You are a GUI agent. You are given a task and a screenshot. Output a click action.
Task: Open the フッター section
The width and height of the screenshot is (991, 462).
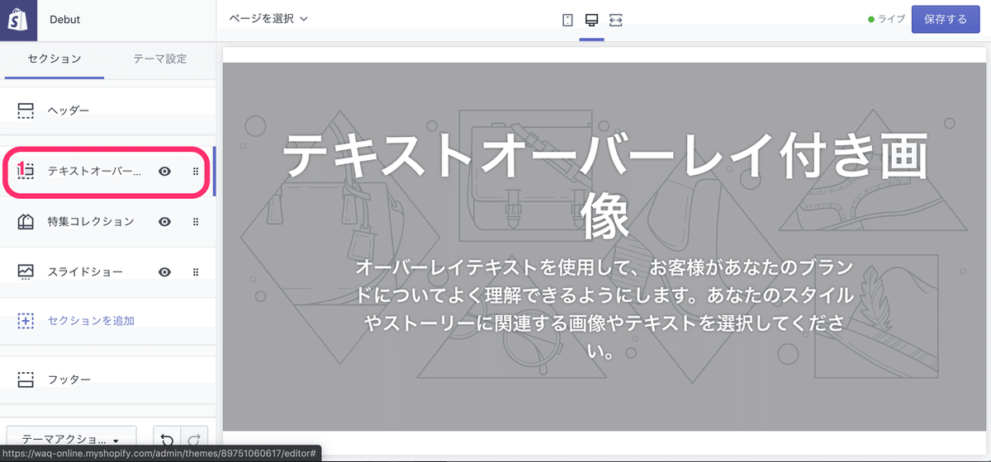[107, 379]
